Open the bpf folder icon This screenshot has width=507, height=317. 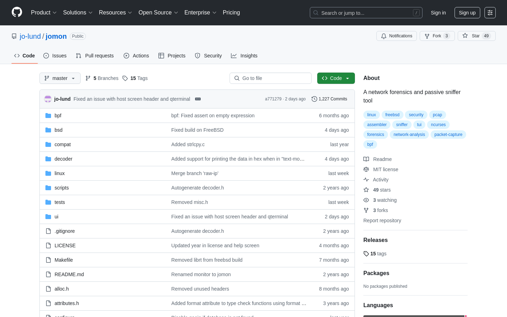tap(48, 116)
